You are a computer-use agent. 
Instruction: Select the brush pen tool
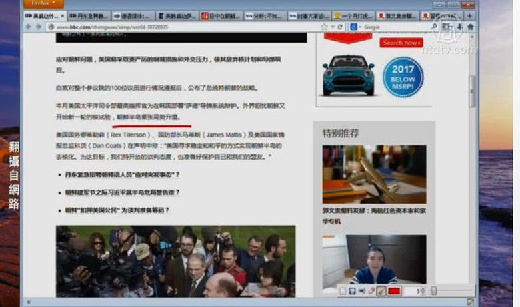[381, 291]
